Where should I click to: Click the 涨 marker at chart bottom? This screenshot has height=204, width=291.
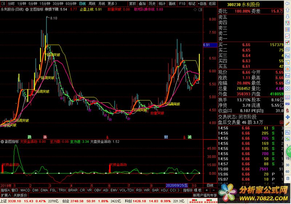[45, 137]
